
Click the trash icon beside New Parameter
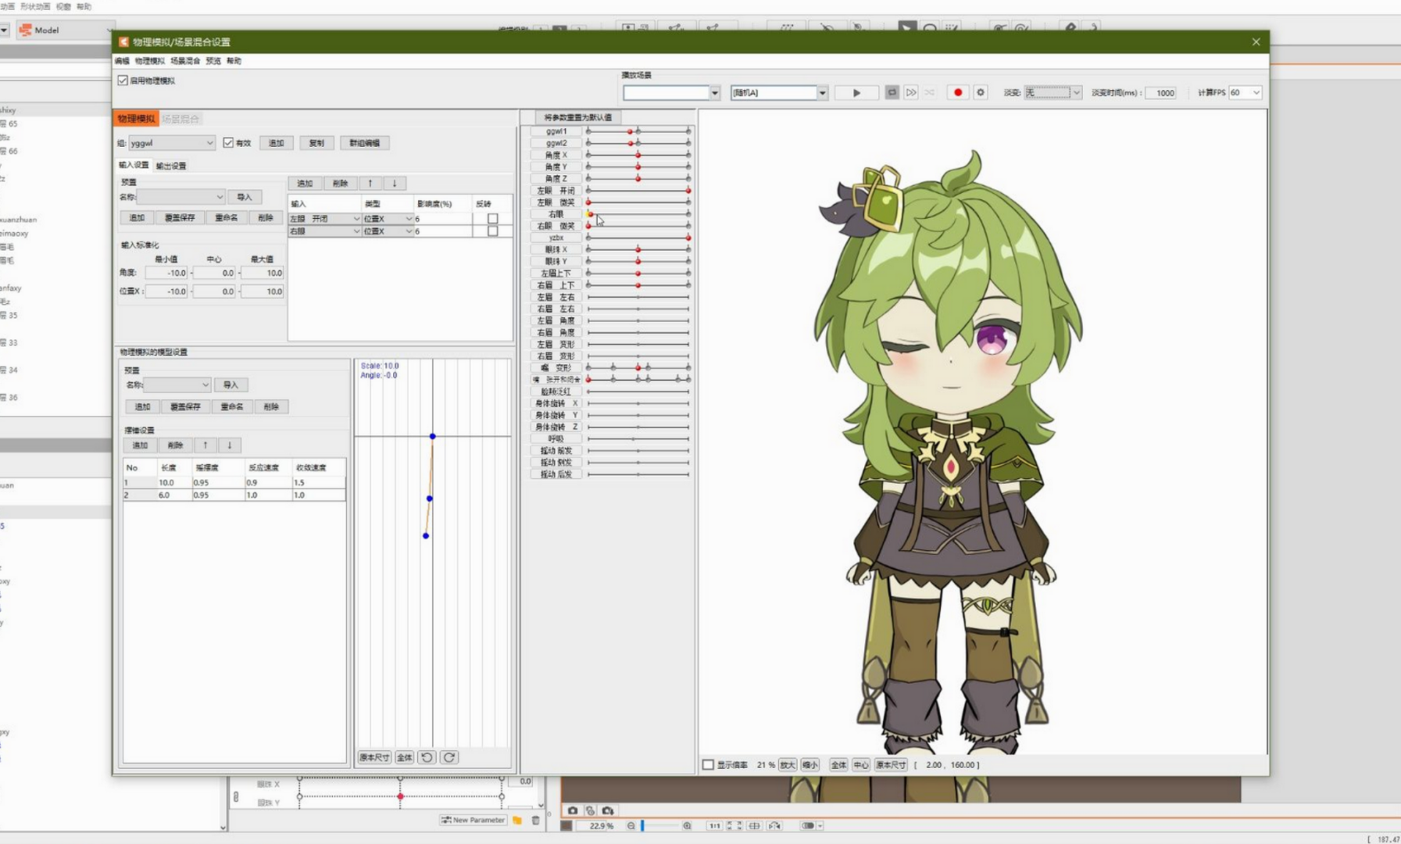pyautogui.click(x=535, y=820)
